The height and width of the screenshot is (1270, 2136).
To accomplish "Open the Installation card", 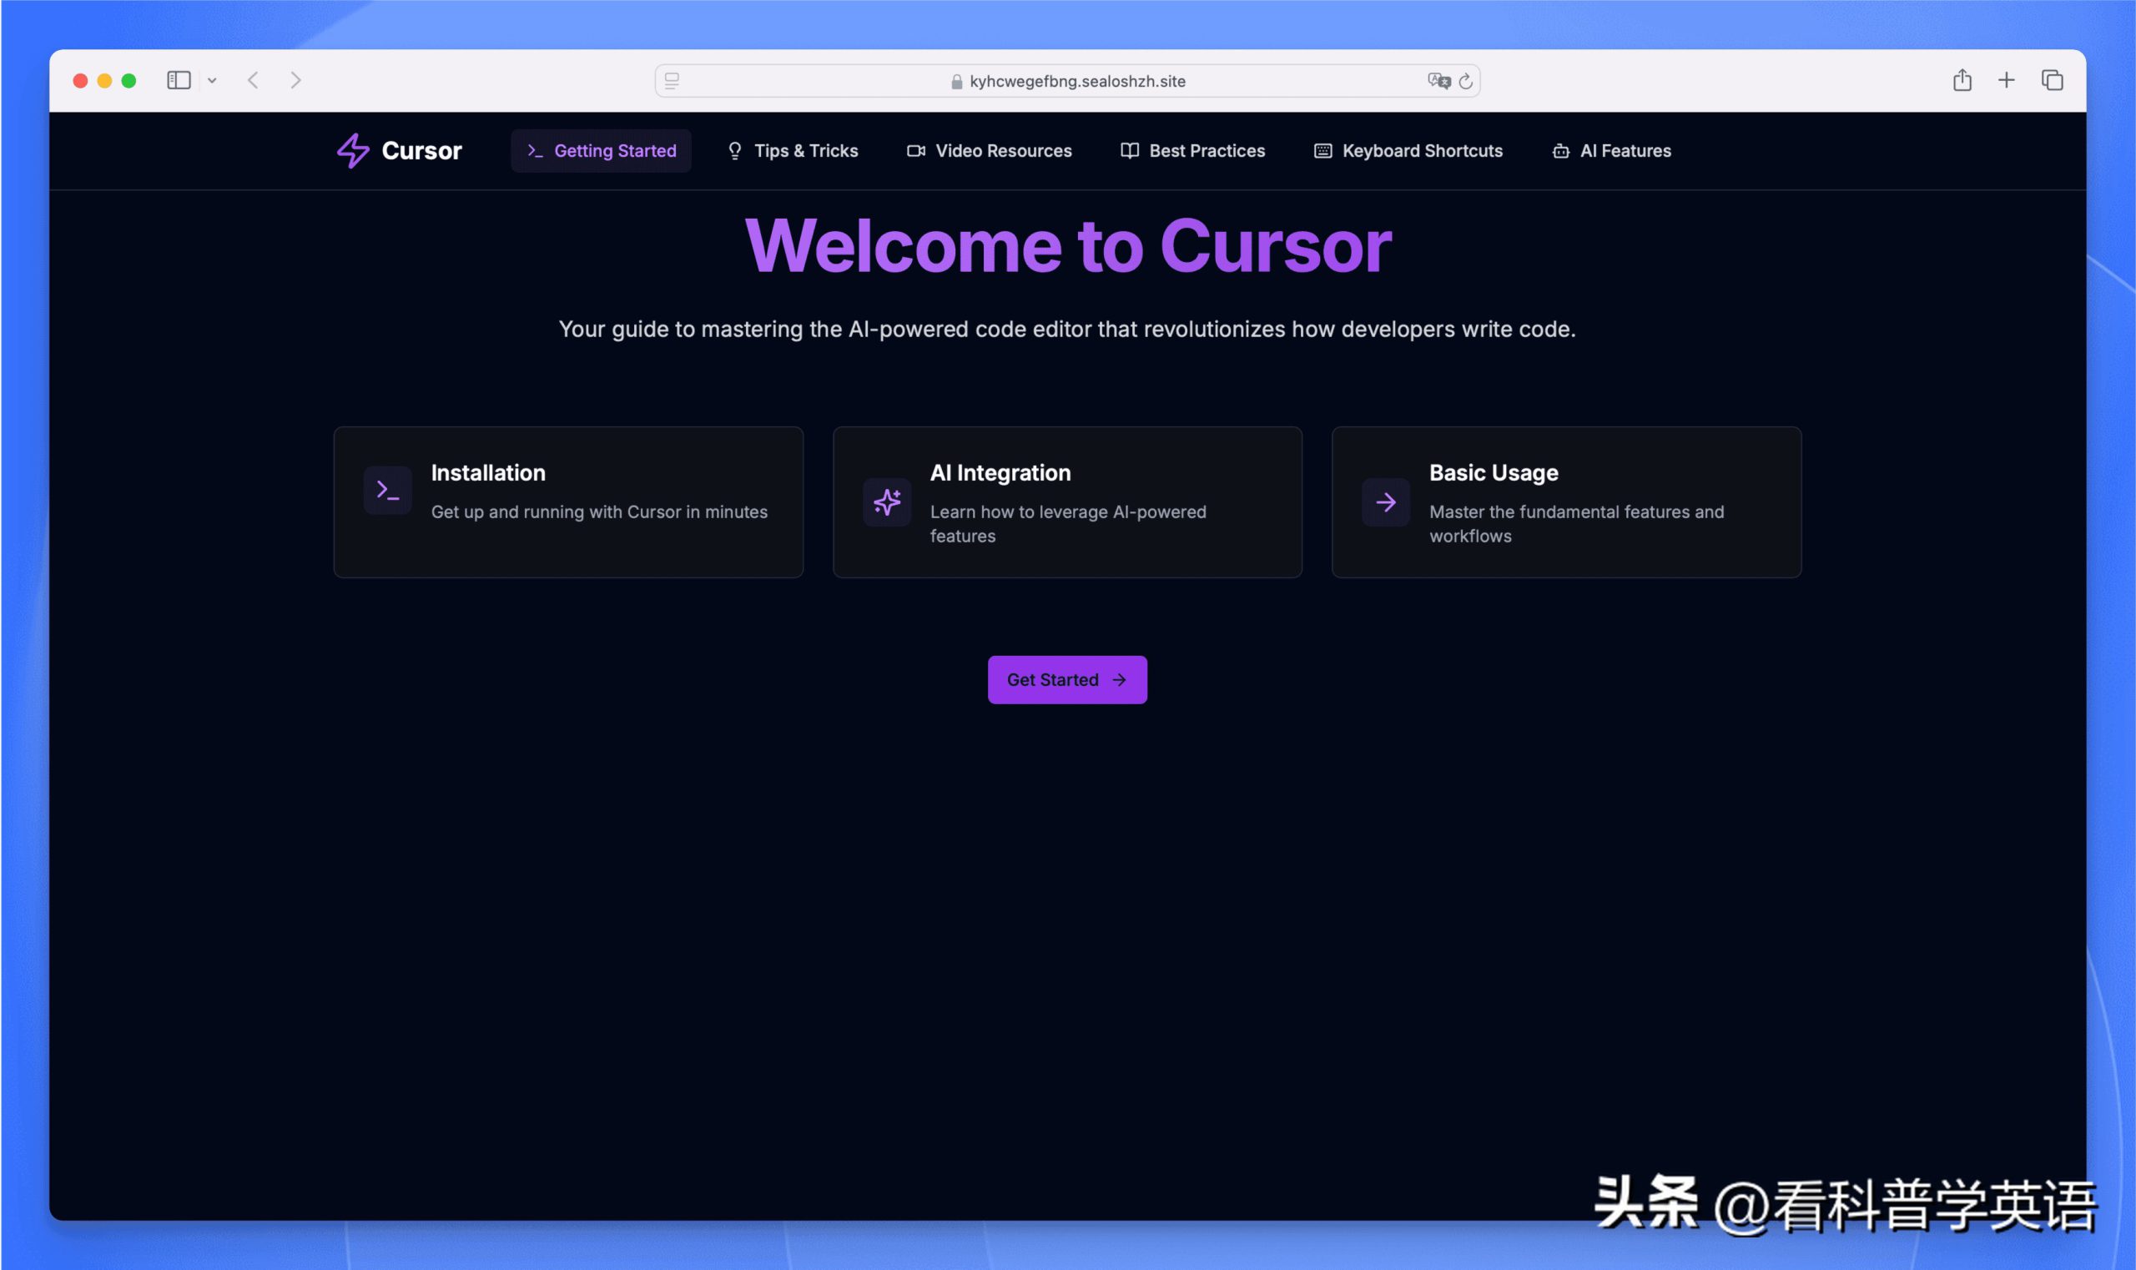I will [x=567, y=501].
